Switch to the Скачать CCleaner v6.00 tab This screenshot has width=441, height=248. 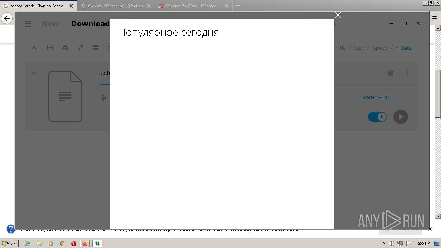pos(116,6)
